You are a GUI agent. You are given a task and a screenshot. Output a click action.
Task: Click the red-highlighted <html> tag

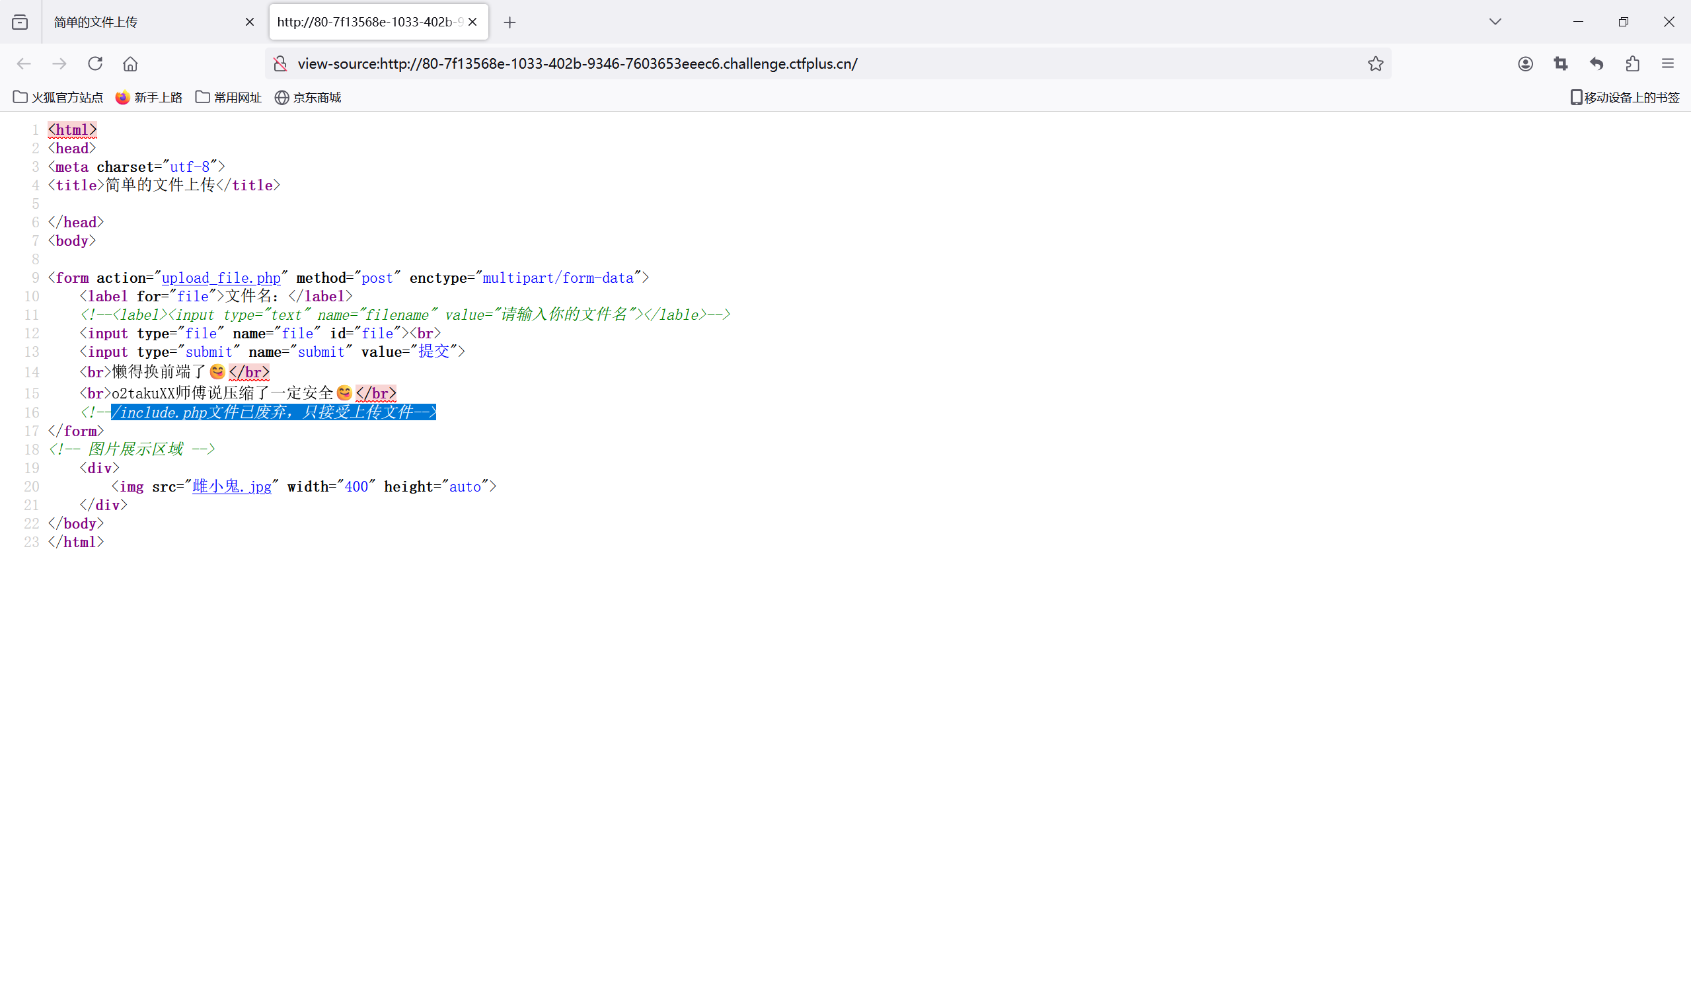[72, 130]
